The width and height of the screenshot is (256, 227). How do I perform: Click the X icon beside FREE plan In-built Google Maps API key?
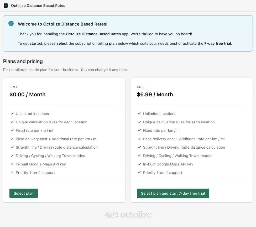(x=12, y=164)
